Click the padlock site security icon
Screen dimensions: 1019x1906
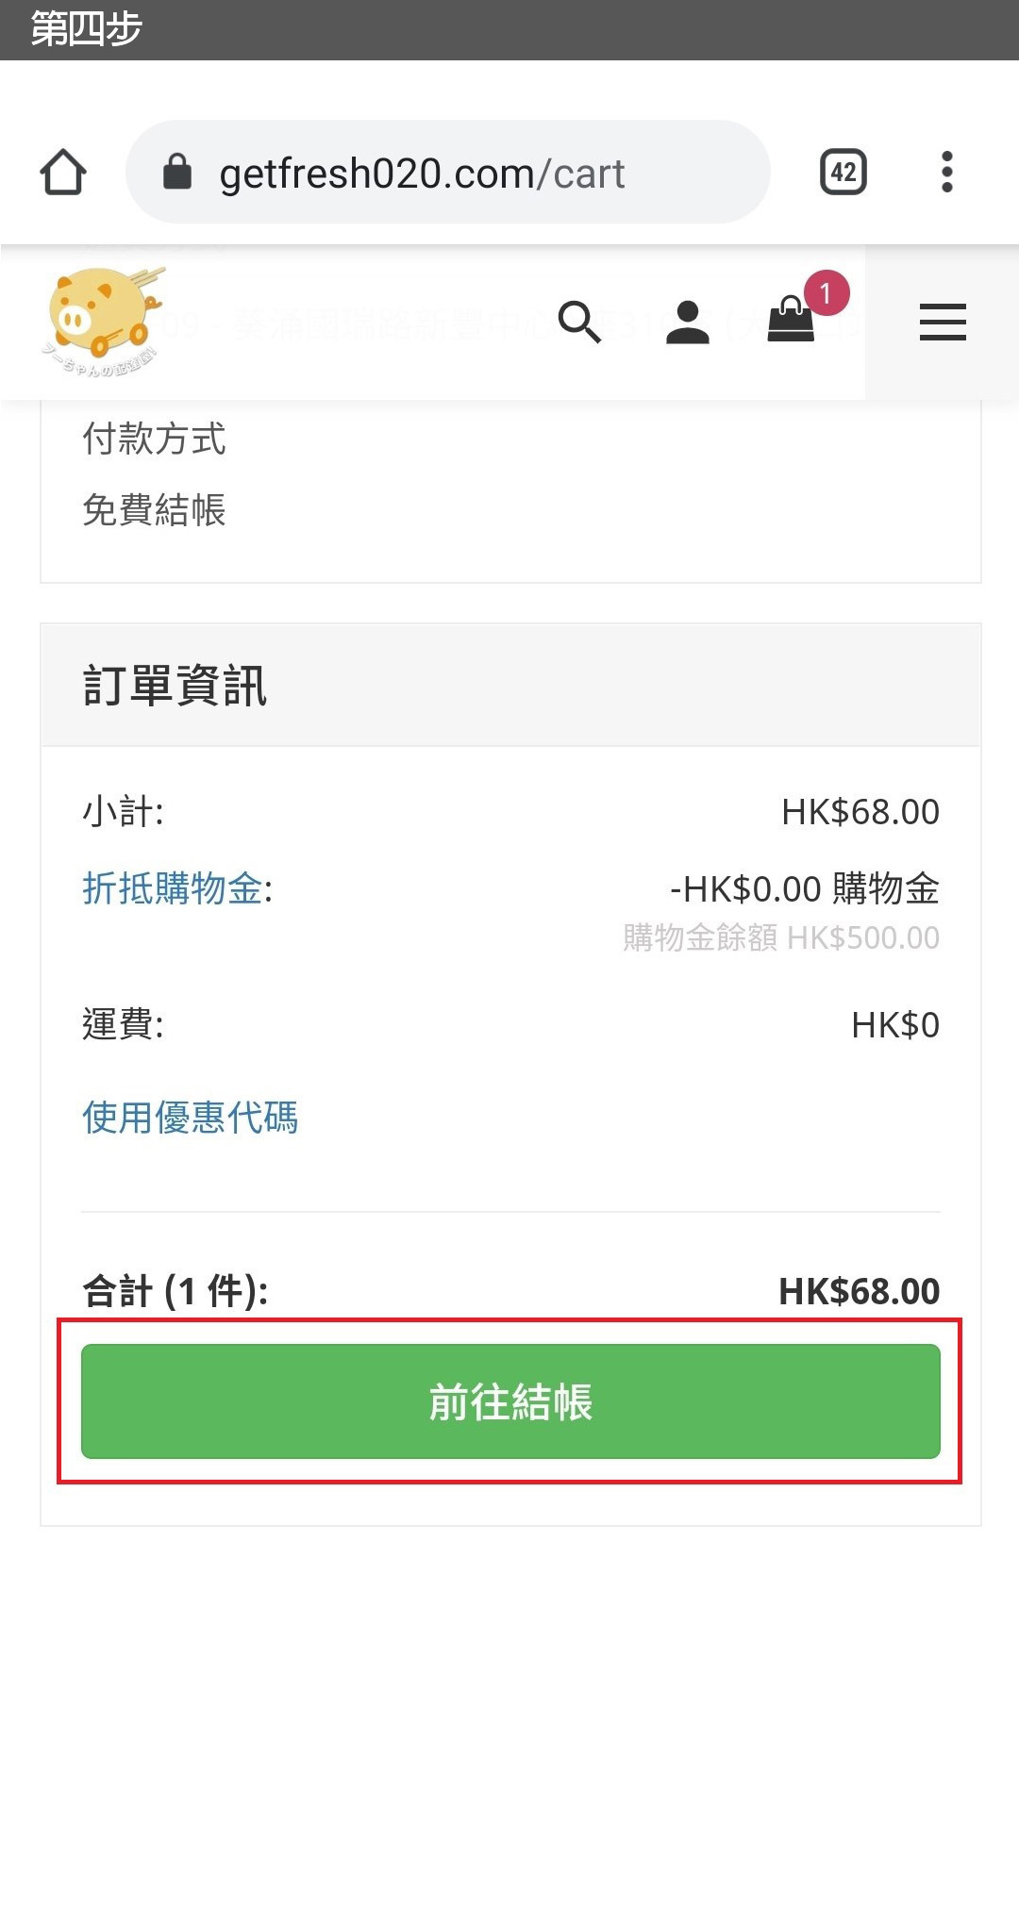pyautogui.click(x=177, y=173)
